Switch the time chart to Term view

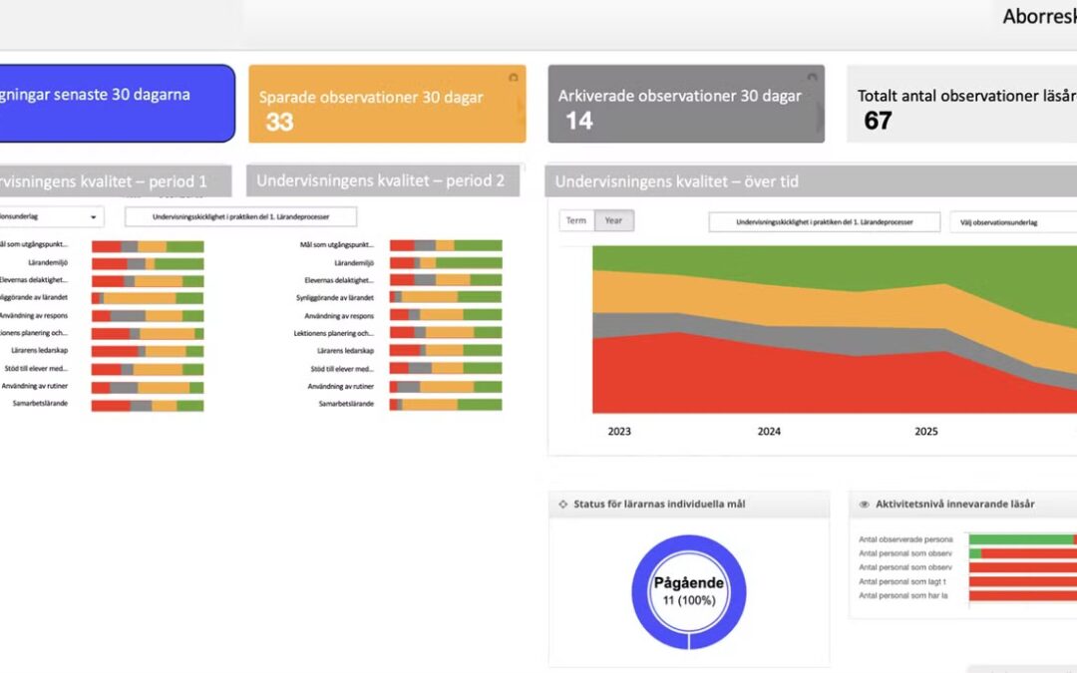tap(576, 220)
